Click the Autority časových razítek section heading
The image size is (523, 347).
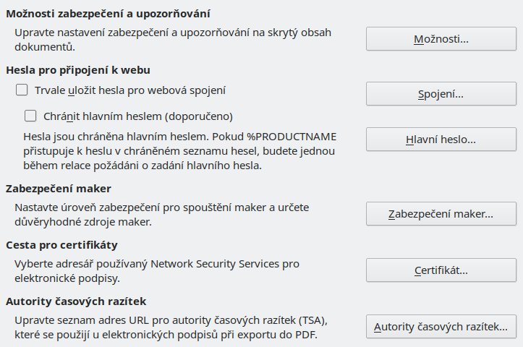click(77, 301)
